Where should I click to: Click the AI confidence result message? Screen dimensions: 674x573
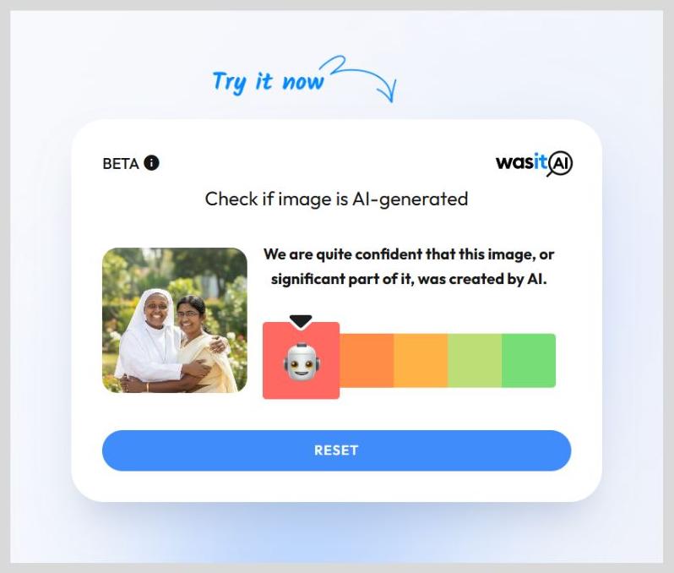(x=409, y=267)
